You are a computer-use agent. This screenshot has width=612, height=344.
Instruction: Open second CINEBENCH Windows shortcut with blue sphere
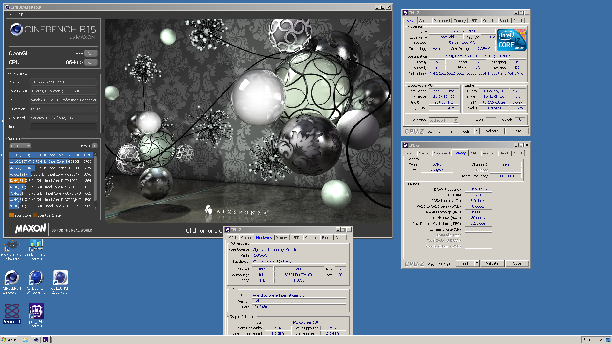tap(36, 282)
